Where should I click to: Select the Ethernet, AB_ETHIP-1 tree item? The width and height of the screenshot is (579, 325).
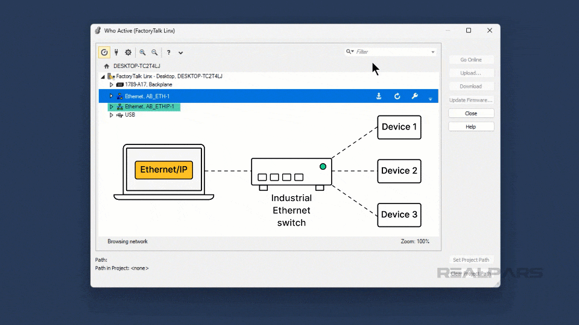click(x=150, y=107)
